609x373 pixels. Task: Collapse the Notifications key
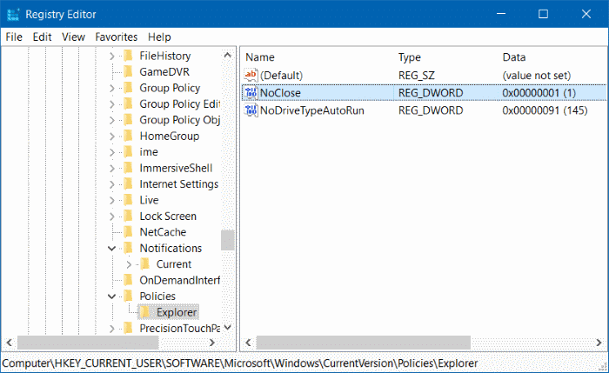pos(112,249)
